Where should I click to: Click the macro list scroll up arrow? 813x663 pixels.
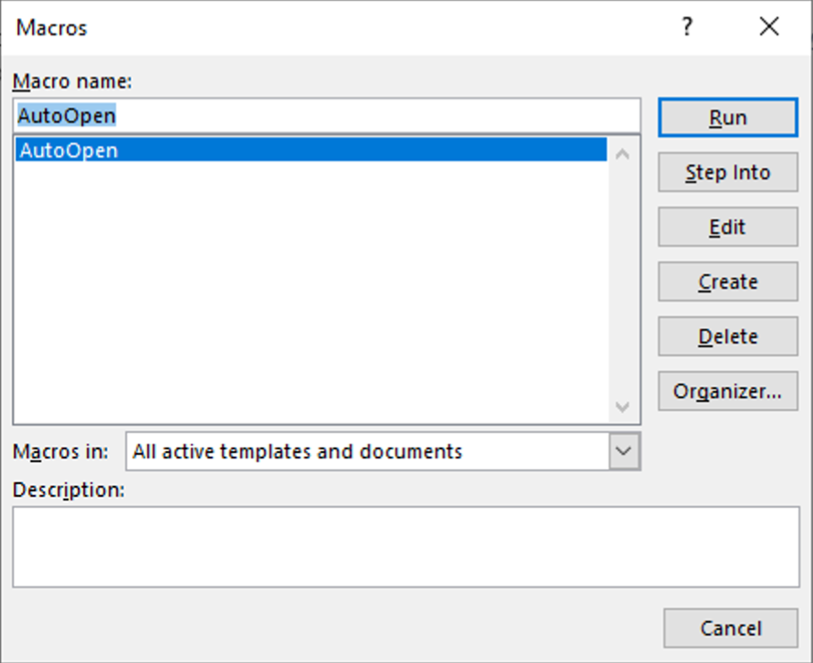[x=622, y=154]
